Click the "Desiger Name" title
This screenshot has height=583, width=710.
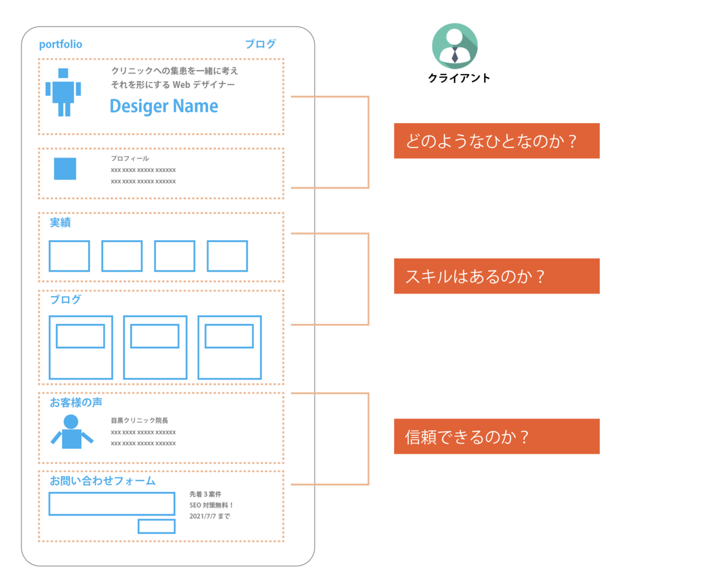(164, 107)
